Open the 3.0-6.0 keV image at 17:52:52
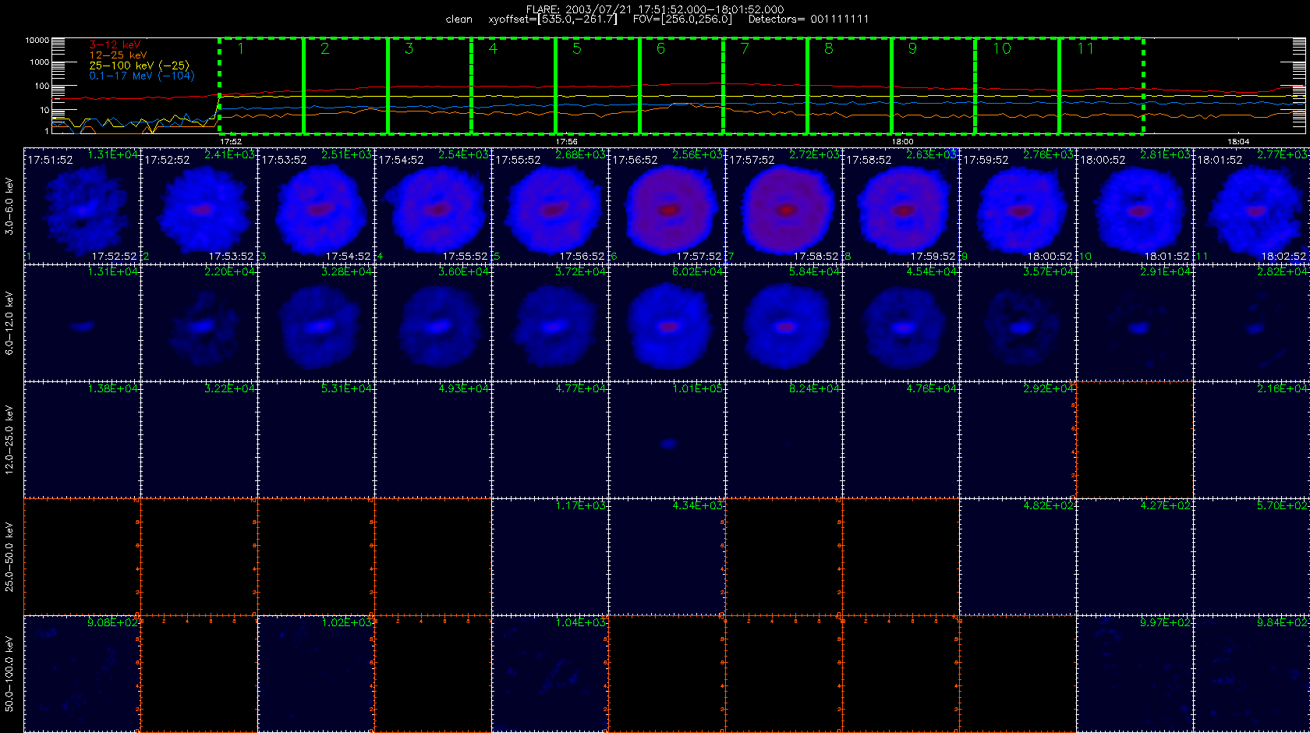The image size is (1310, 733). tap(199, 206)
